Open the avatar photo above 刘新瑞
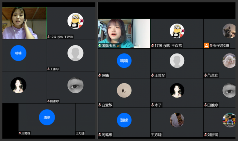Viewport: 238px width, 141px height. tap(229, 120)
